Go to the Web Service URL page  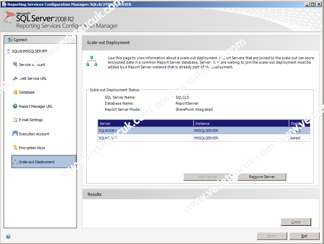pyautogui.click(x=33, y=78)
